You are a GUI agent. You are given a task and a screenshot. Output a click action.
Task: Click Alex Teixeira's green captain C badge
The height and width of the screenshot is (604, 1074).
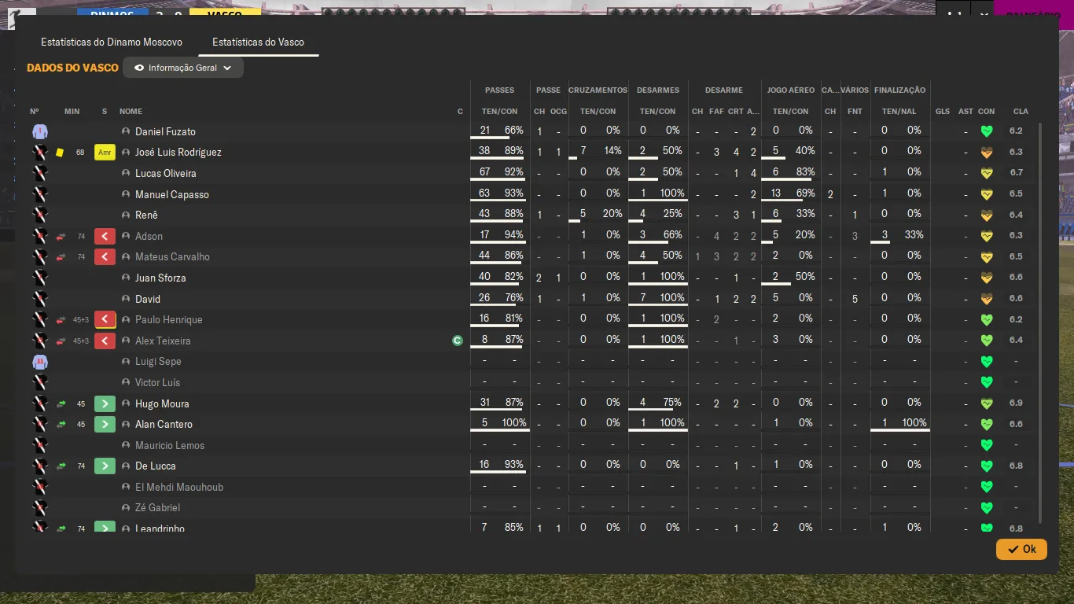coord(458,341)
